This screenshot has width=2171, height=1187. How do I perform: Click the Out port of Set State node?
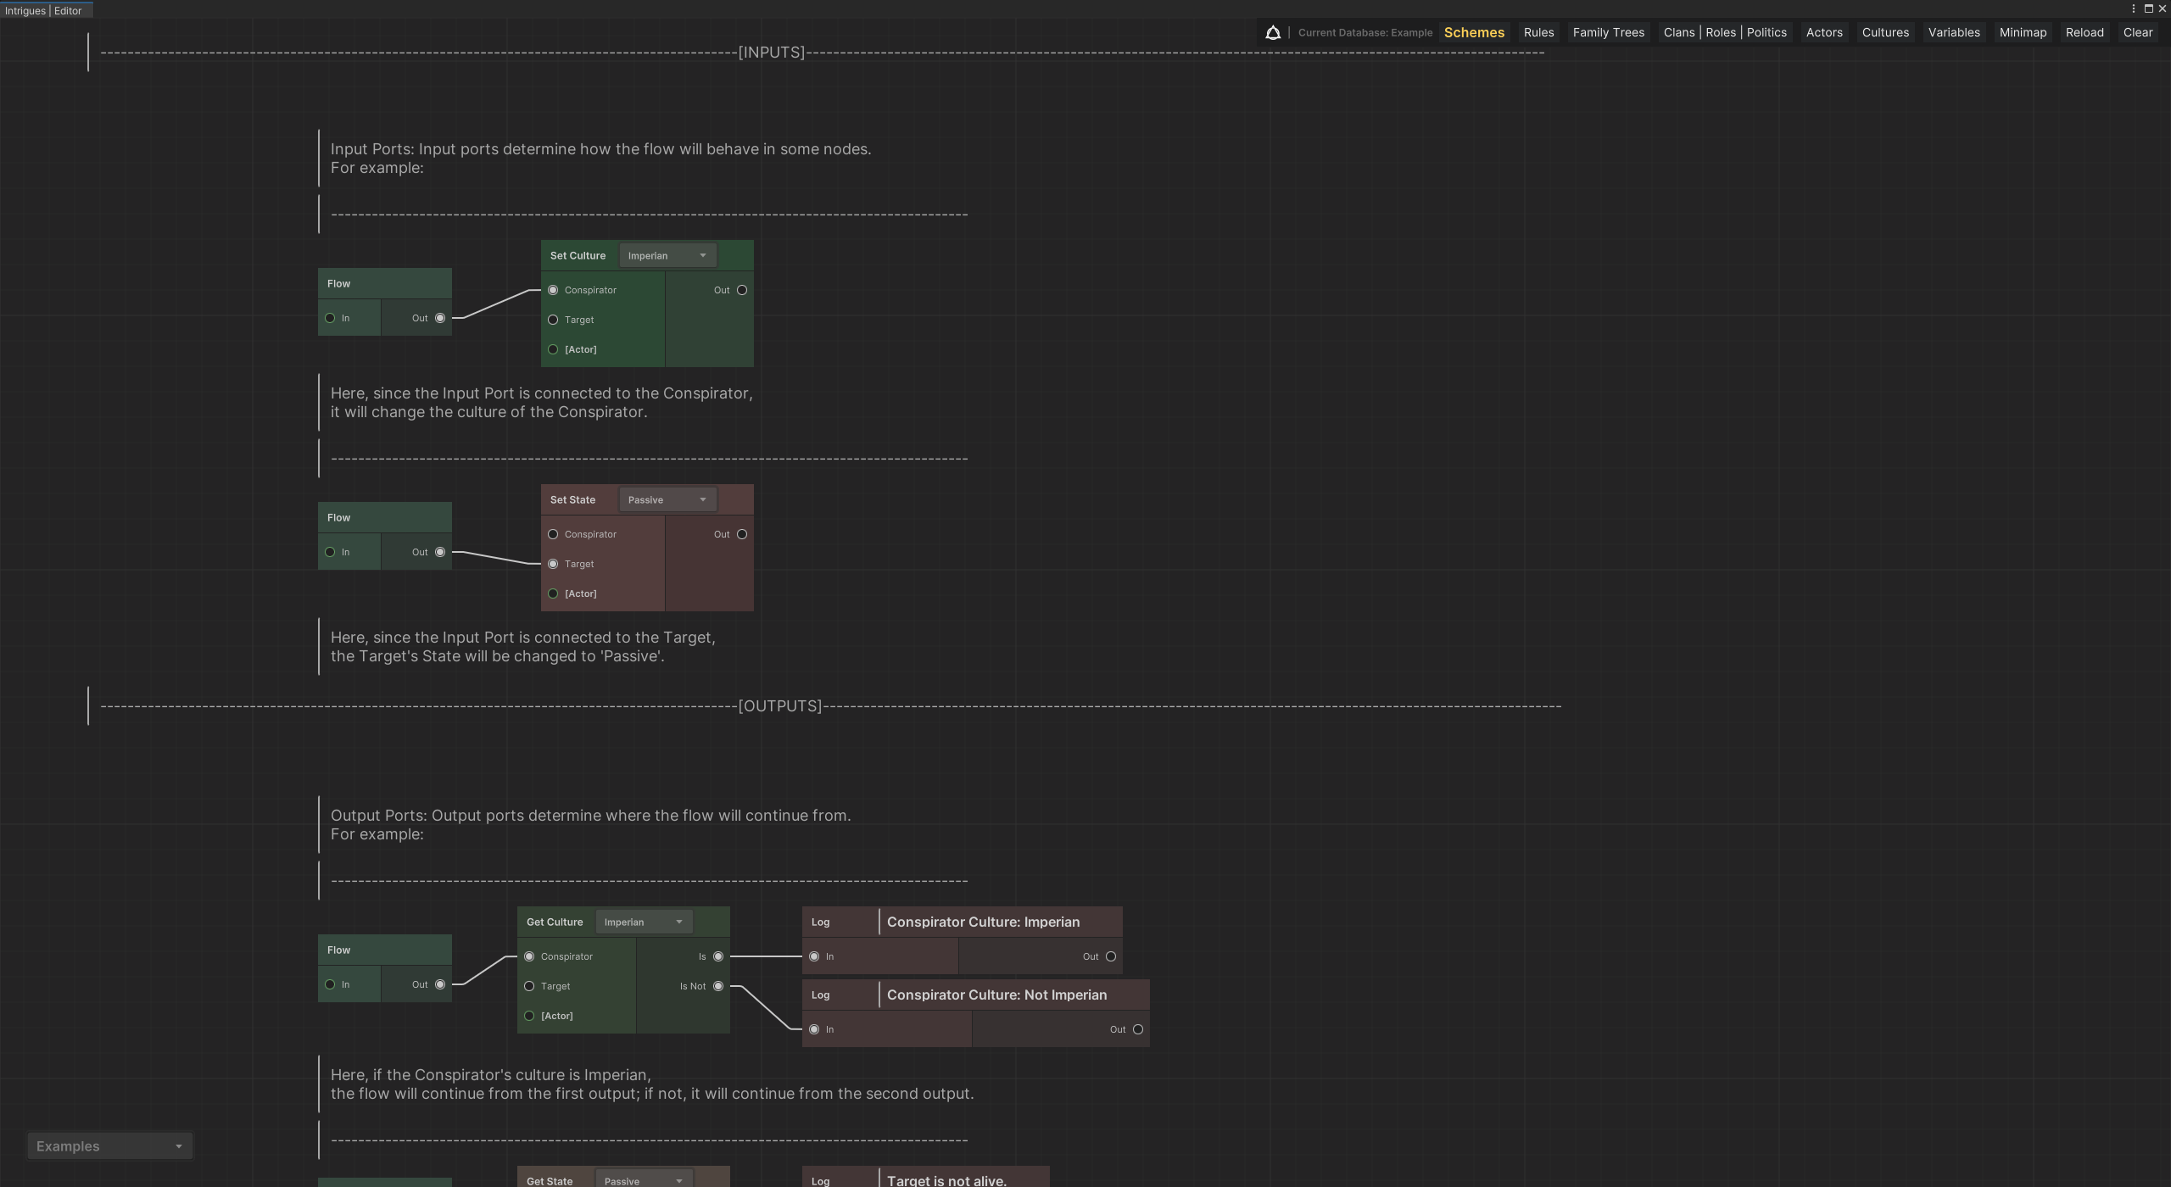point(742,534)
